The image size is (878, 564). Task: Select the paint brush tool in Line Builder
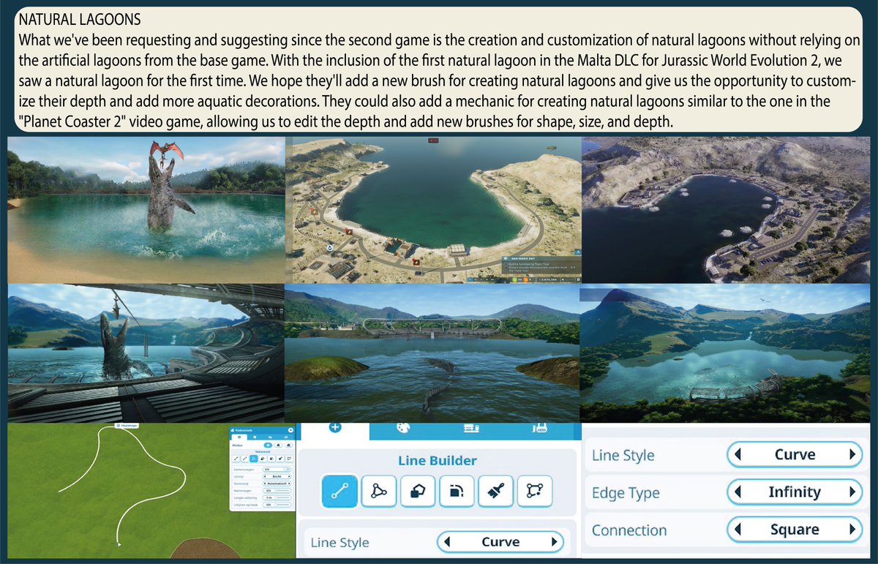[495, 492]
